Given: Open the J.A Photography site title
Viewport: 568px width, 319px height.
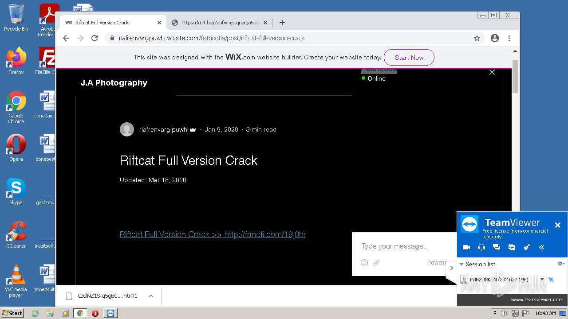Looking at the screenshot, I should click(x=114, y=83).
